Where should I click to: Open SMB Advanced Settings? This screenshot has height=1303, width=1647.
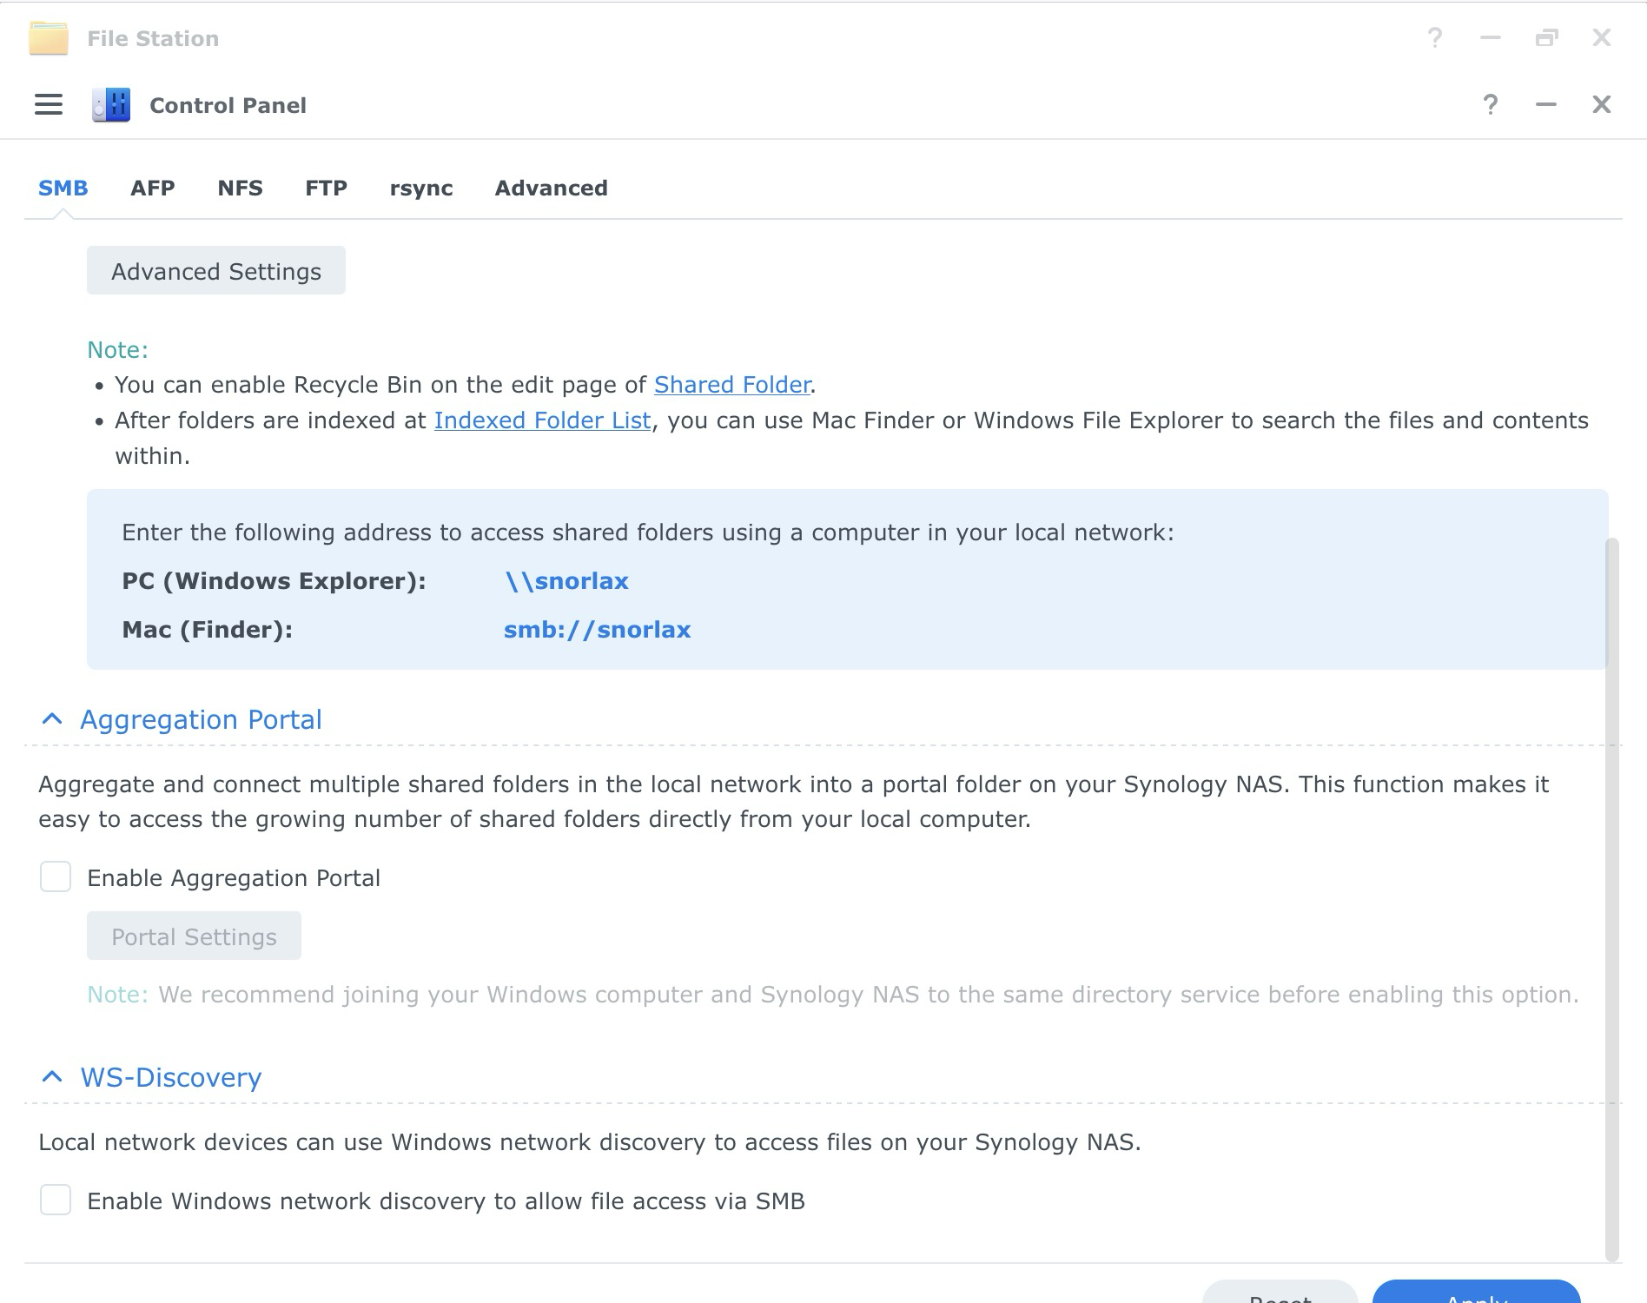216,271
